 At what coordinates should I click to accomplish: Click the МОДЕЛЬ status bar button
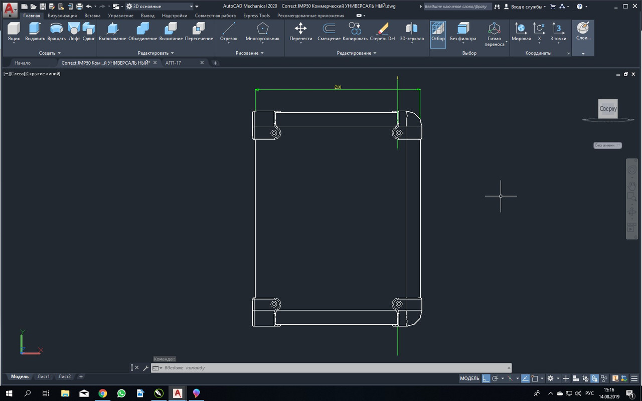(x=469, y=378)
